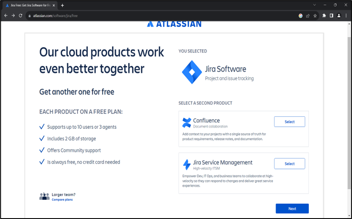Click the share page icon
352x219 pixels.
coord(308,16)
